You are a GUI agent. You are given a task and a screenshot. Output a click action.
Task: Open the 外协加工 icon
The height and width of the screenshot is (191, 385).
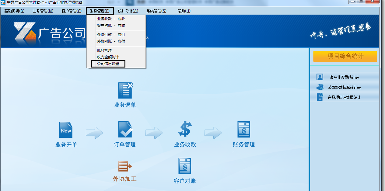point(125,166)
